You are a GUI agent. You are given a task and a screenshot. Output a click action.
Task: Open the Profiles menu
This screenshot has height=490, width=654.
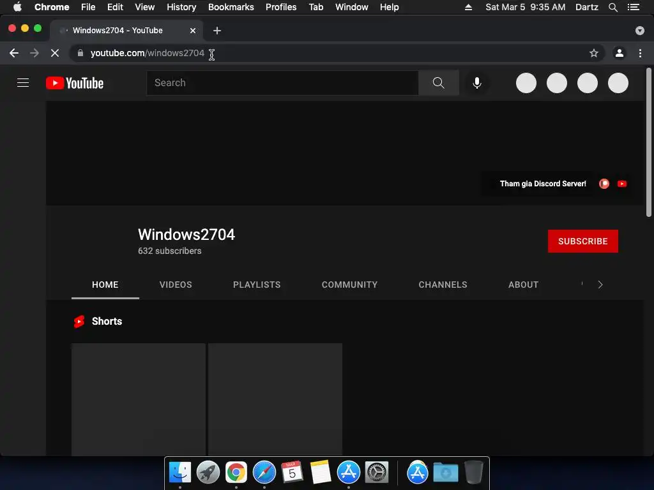pyautogui.click(x=281, y=7)
